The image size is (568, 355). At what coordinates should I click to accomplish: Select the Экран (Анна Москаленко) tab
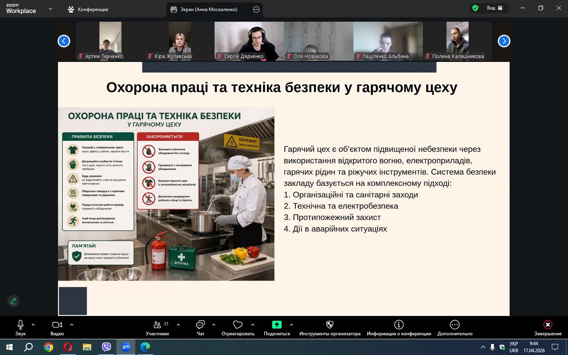click(x=209, y=9)
